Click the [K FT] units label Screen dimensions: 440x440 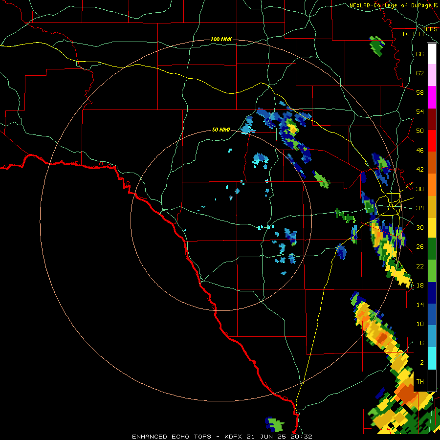click(x=413, y=34)
